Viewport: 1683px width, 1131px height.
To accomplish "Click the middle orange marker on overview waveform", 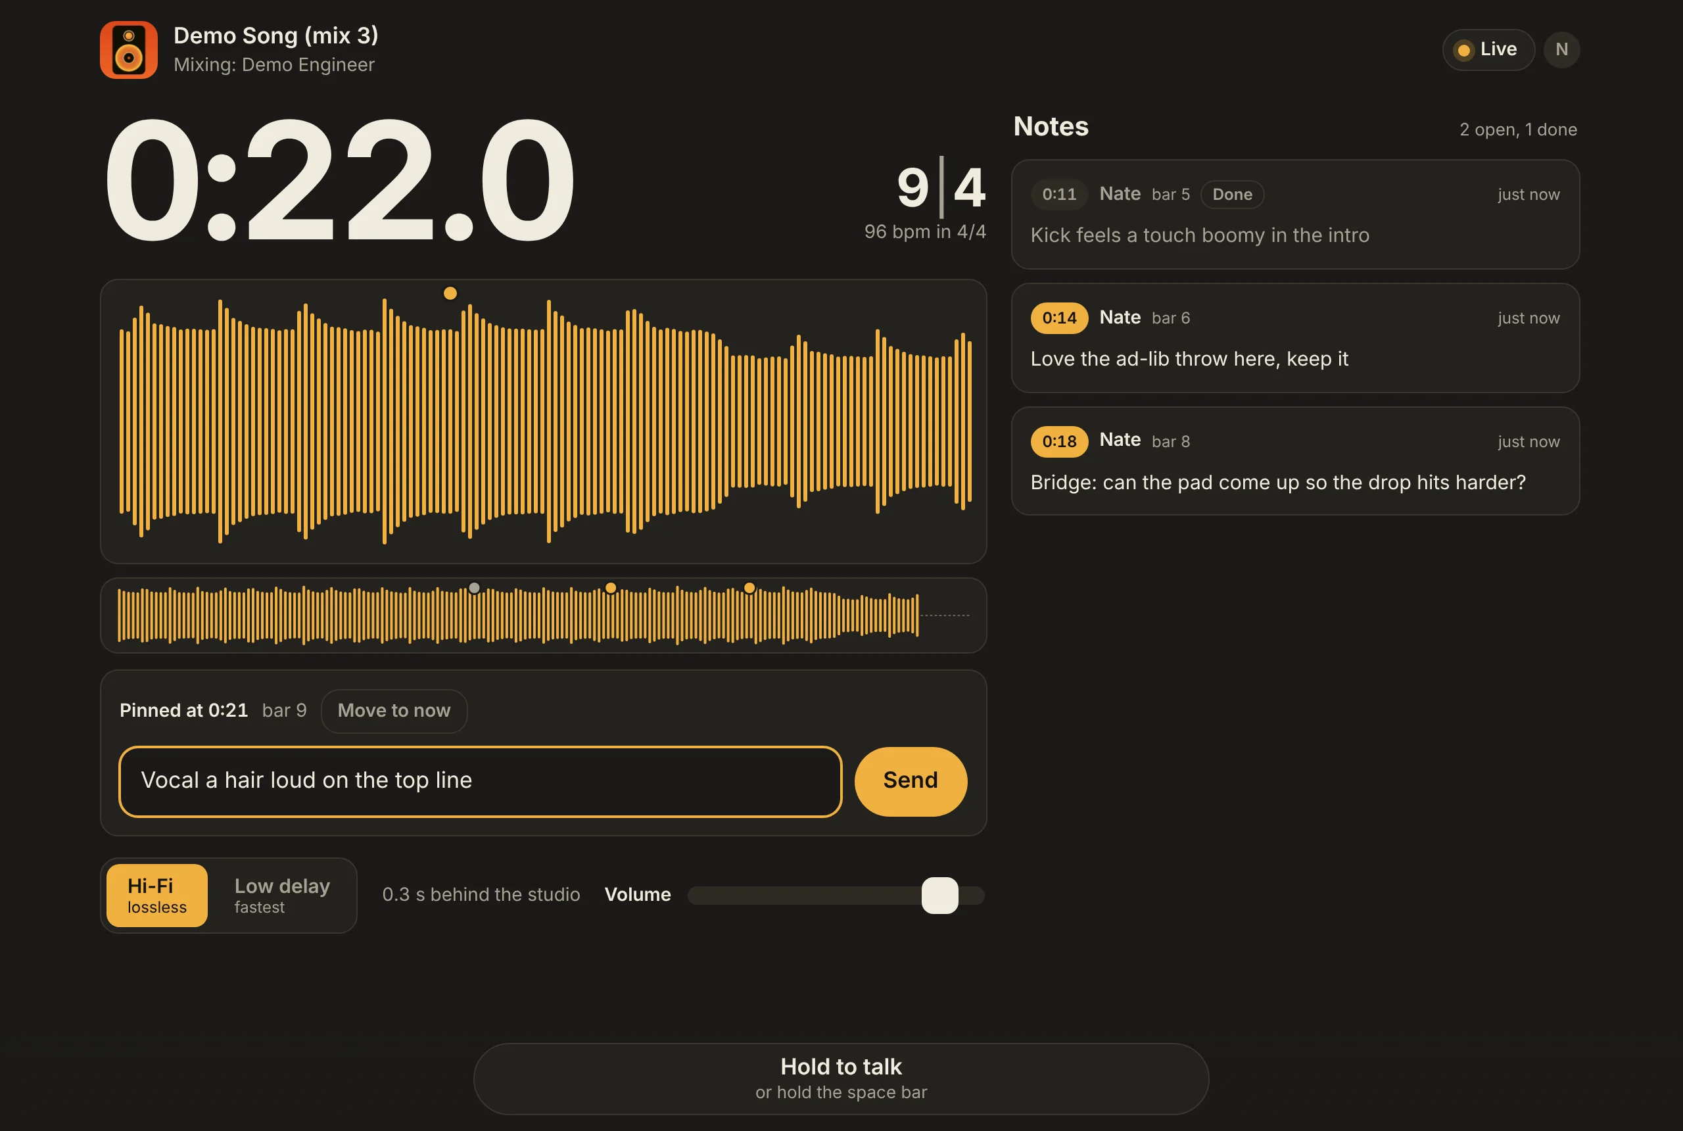I will (x=610, y=588).
